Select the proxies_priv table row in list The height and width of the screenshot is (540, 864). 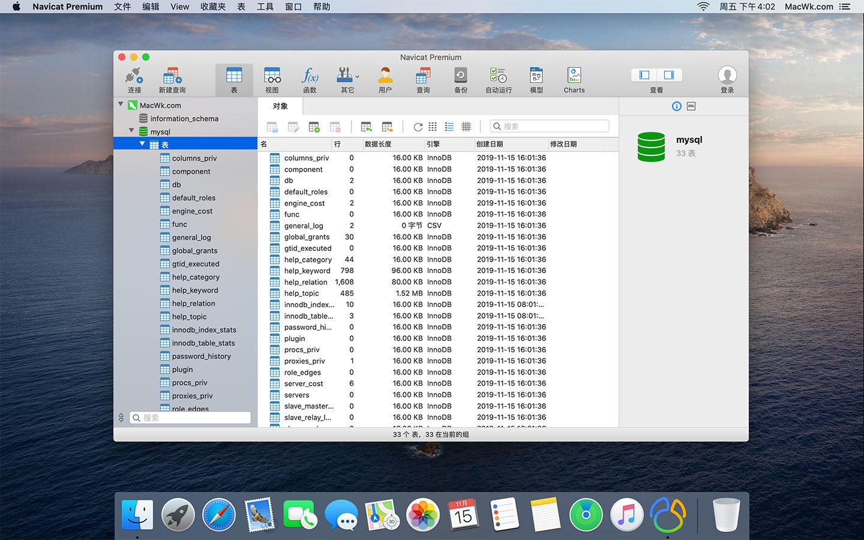438,361
